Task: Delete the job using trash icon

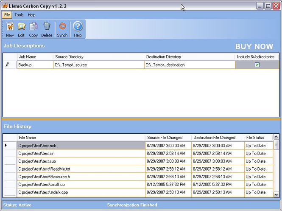Action: click(47, 29)
